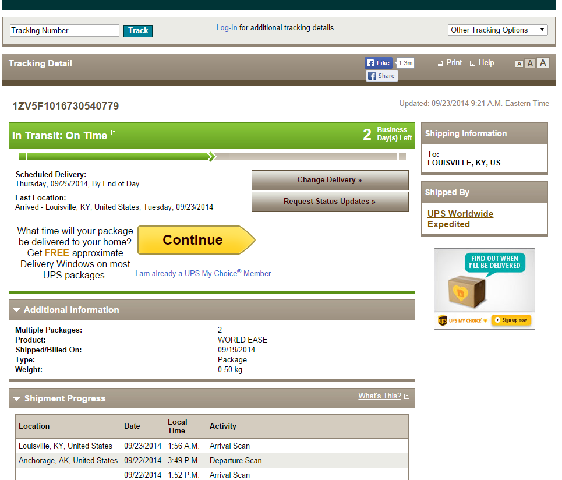Open Other Tracking Options dropdown
This screenshot has width=562, height=480.
click(498, 30)
